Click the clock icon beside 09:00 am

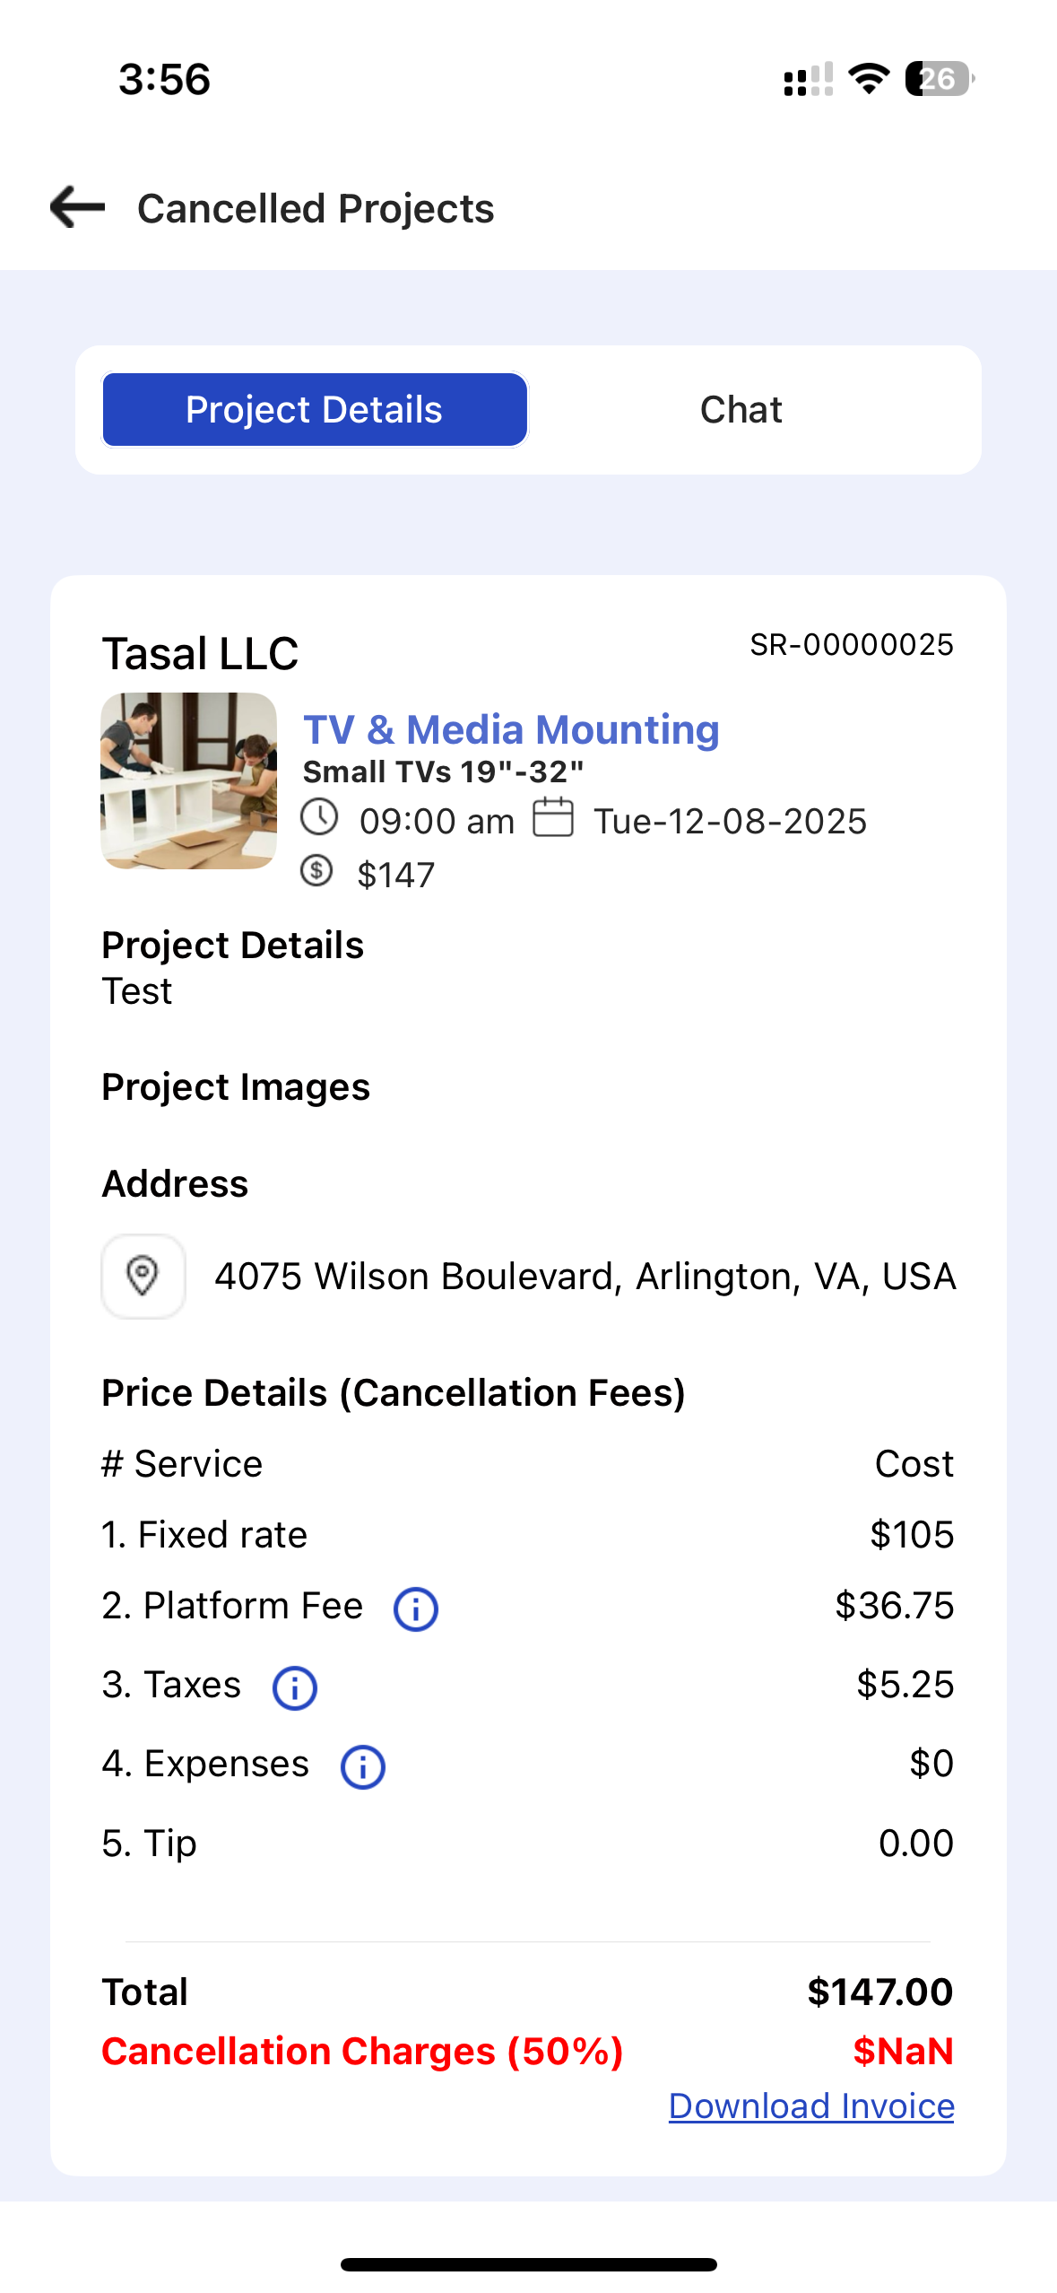(x=319, y=817)
